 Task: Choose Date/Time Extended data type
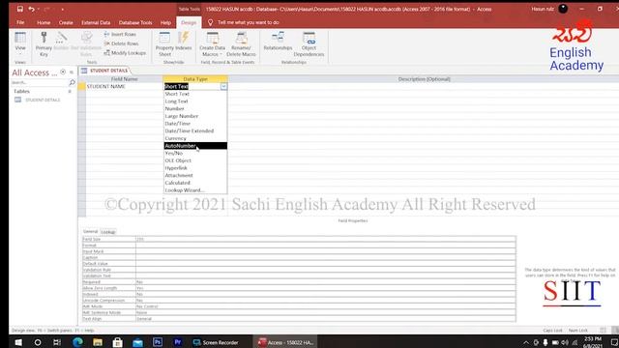pos(195,131)
